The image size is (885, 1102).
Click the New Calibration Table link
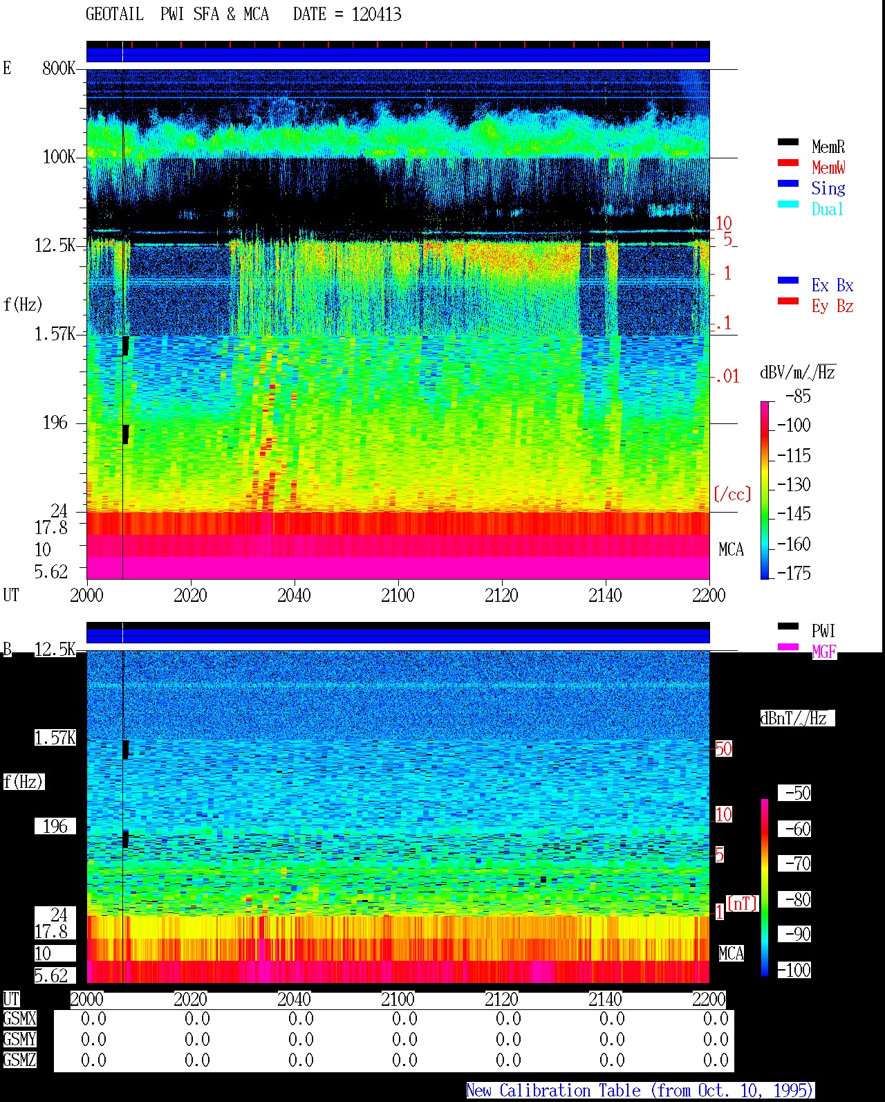click(640, 1090)
